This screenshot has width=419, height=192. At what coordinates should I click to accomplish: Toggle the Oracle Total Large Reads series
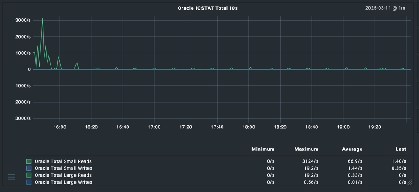(x=63, y=175)
